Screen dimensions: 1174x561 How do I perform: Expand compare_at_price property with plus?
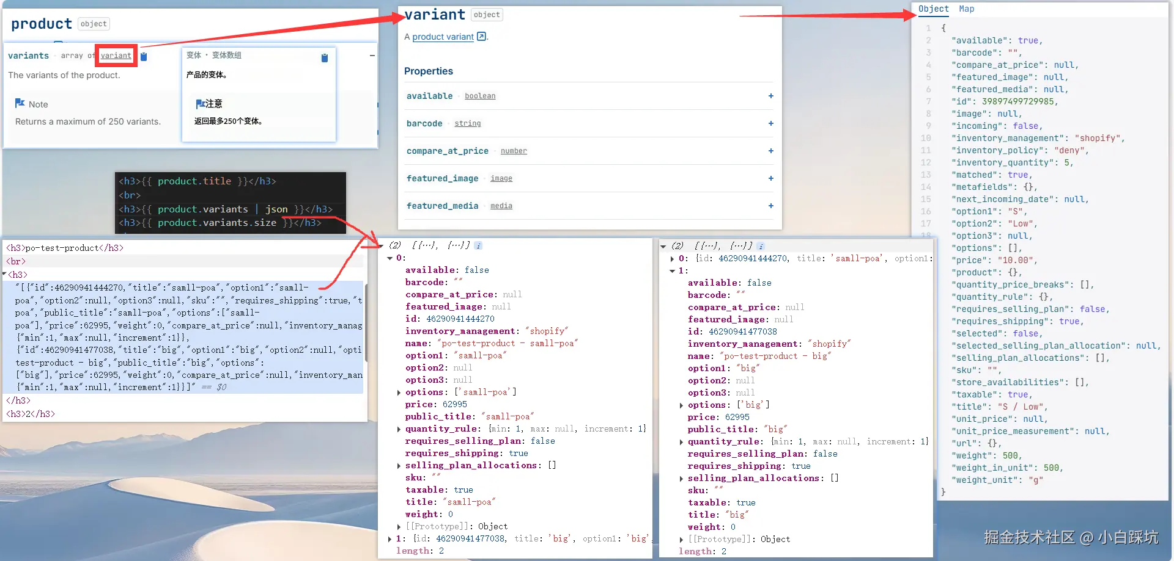(x=770, y=151)
